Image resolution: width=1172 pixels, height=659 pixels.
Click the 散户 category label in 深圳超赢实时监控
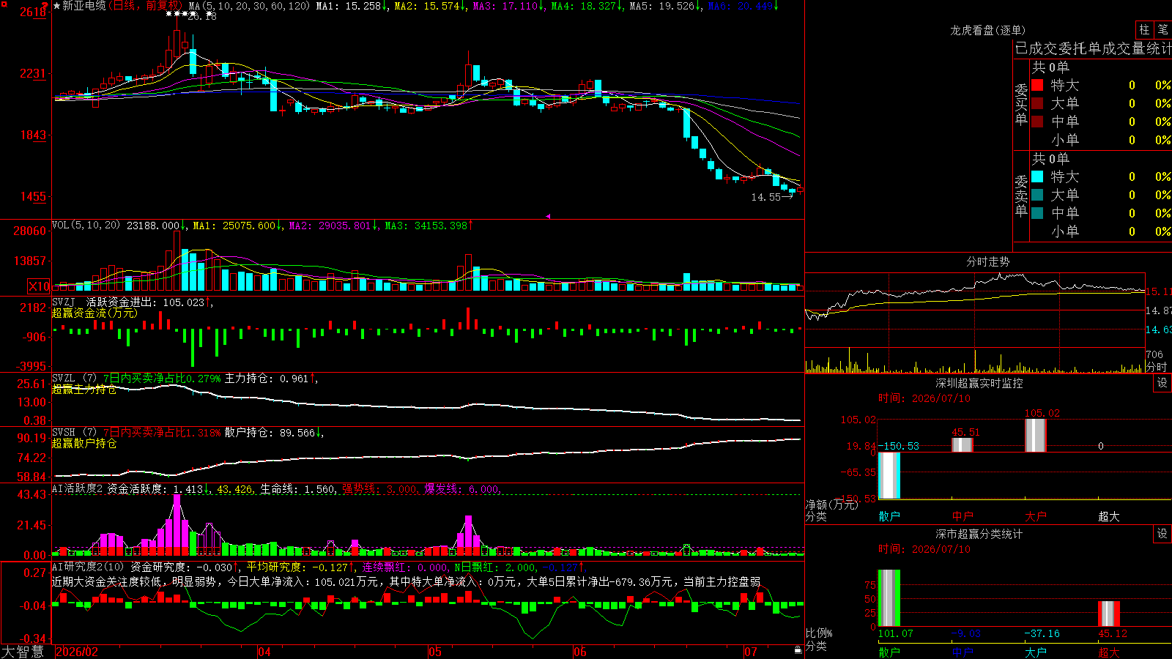tap(889, 516)
